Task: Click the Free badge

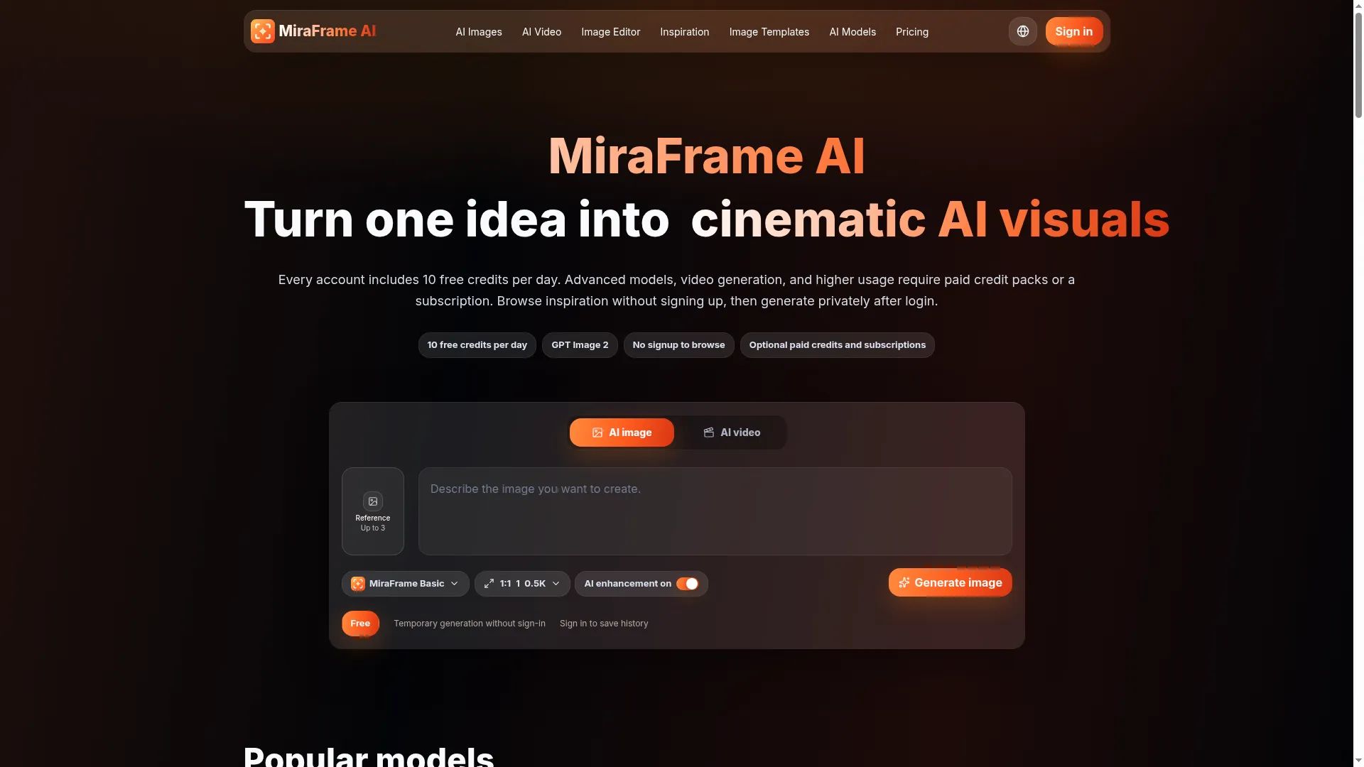Action: [x=360, y=624]
